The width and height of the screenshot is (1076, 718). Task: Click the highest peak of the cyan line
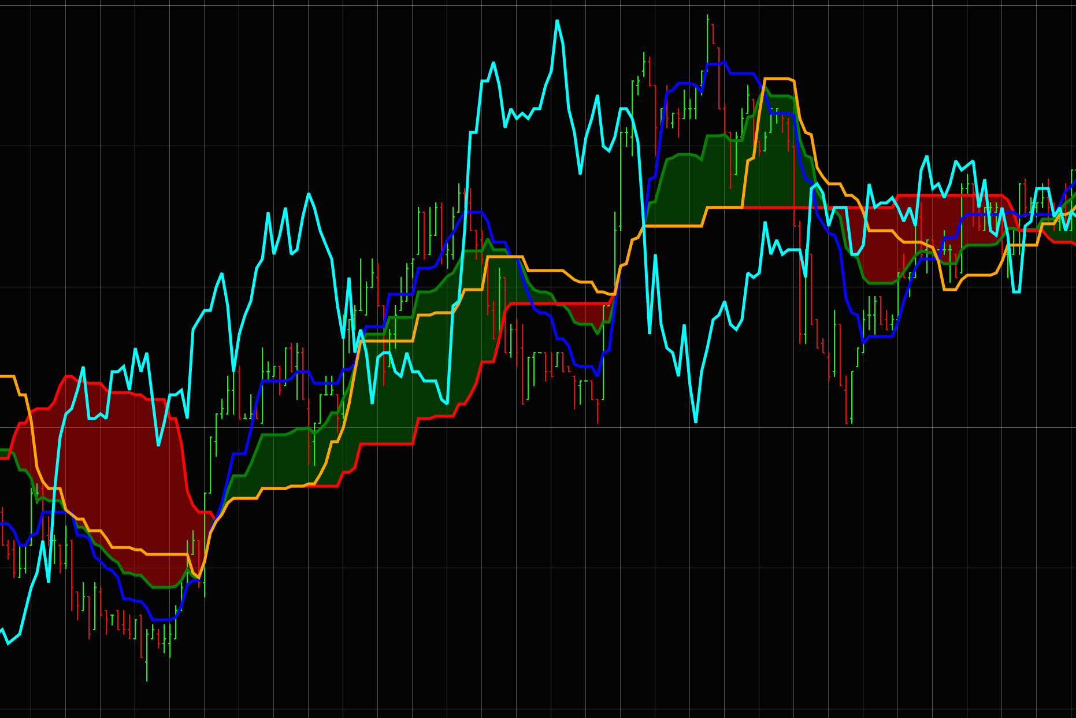(557, 21)
